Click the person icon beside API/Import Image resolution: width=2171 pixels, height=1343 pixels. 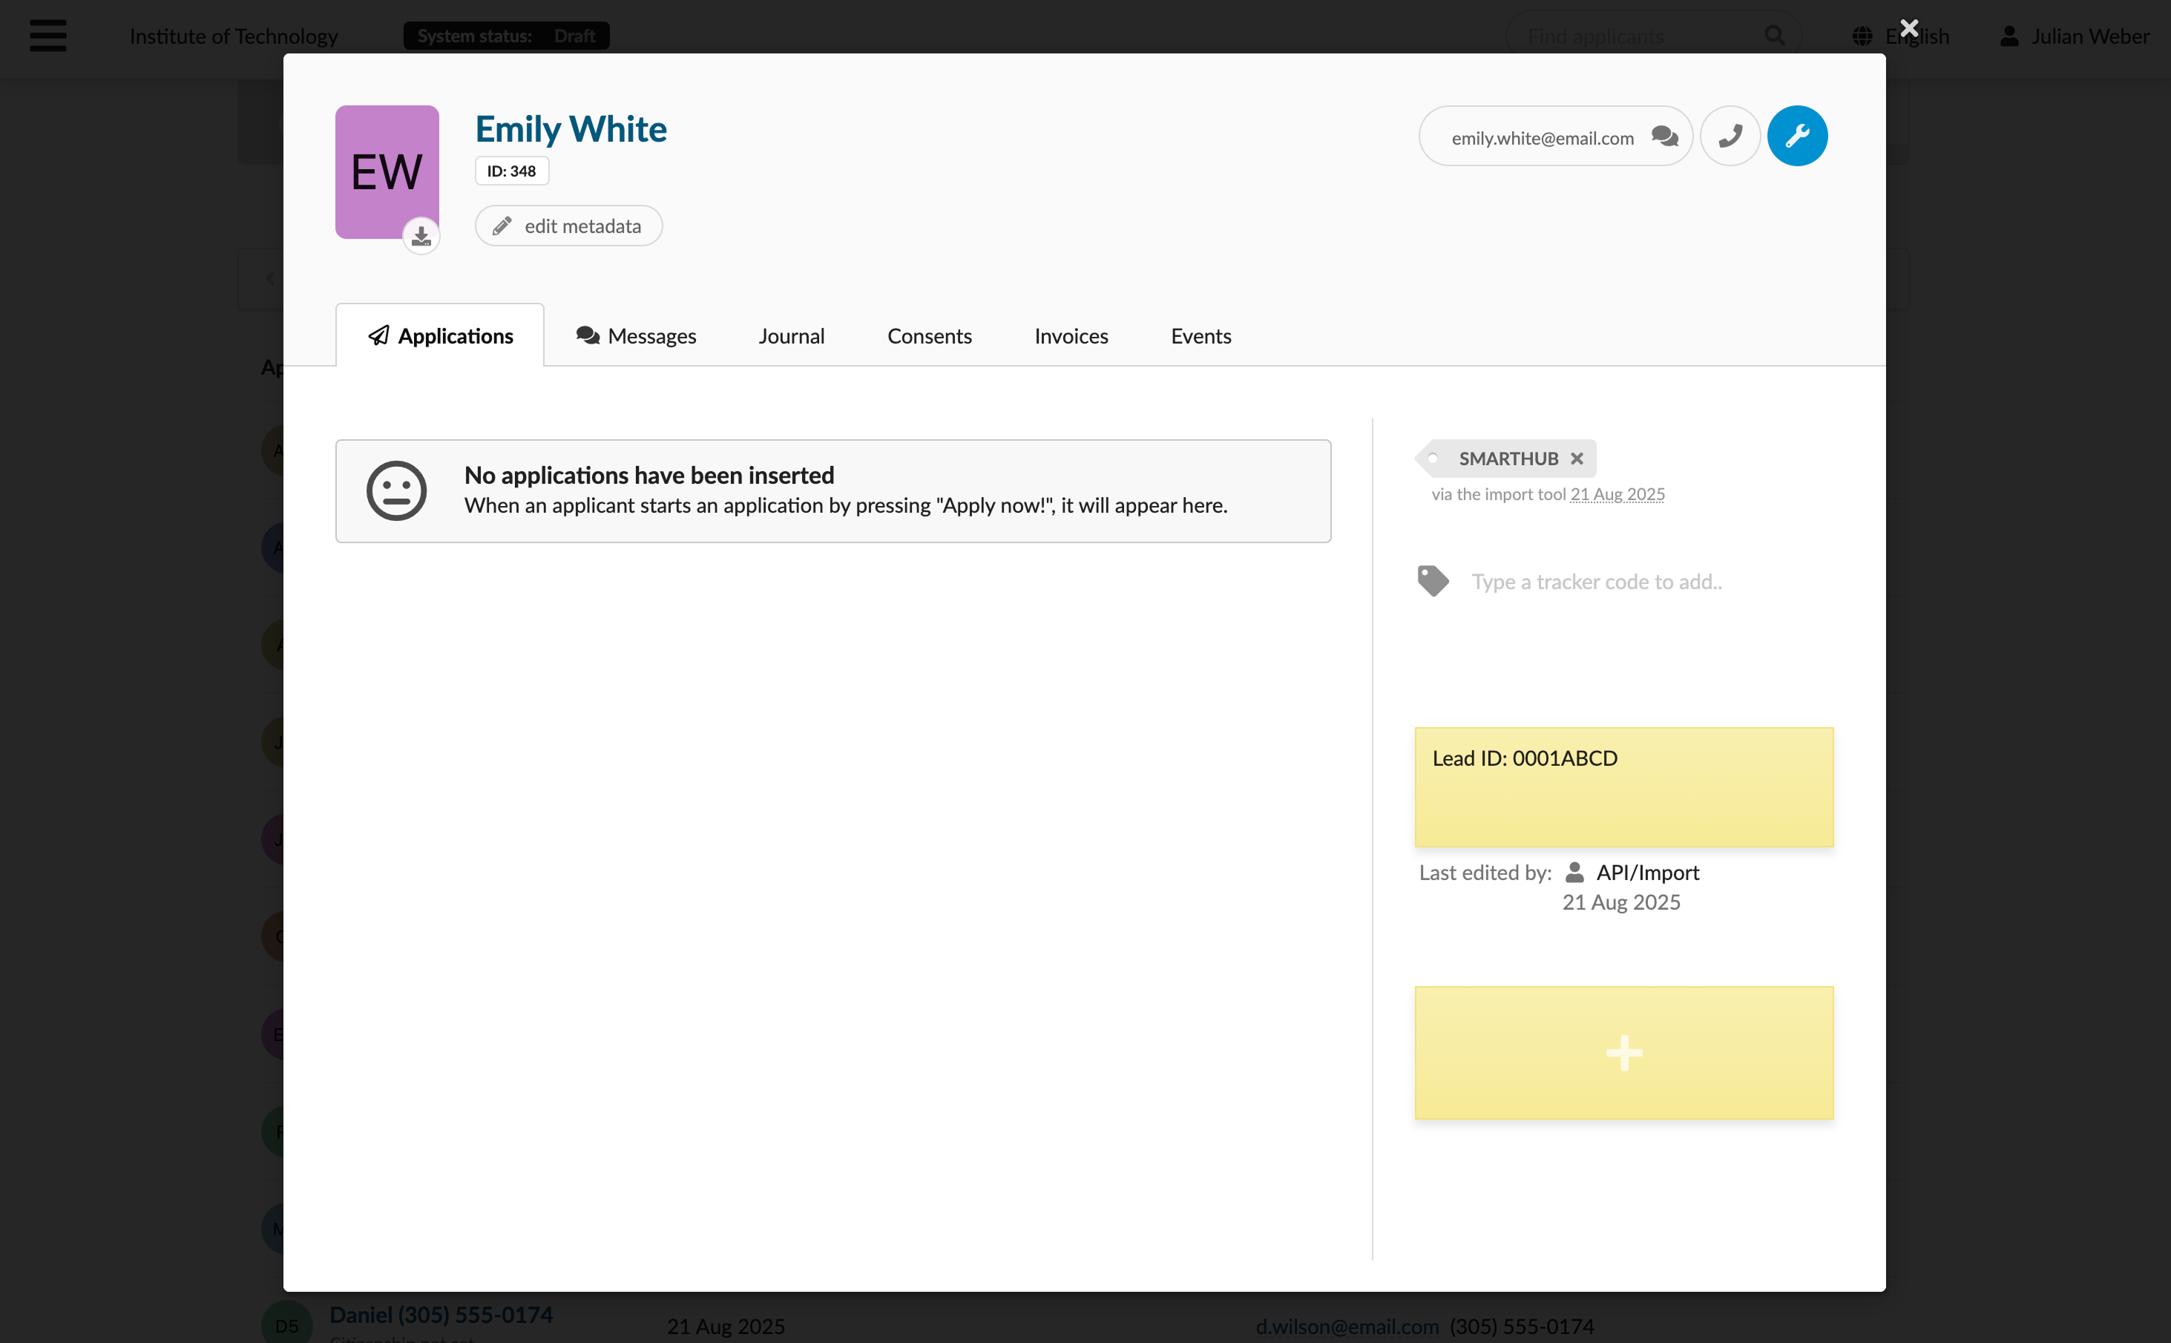coord(1574,873)
